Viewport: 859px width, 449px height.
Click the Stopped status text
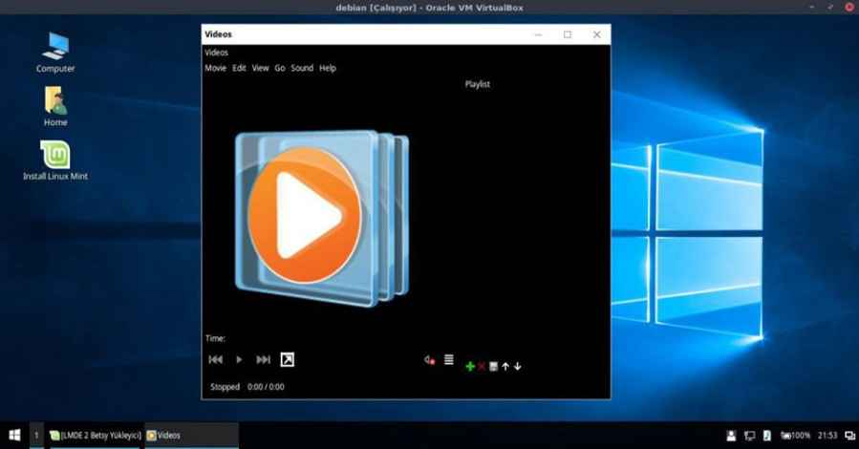point(225,387)
